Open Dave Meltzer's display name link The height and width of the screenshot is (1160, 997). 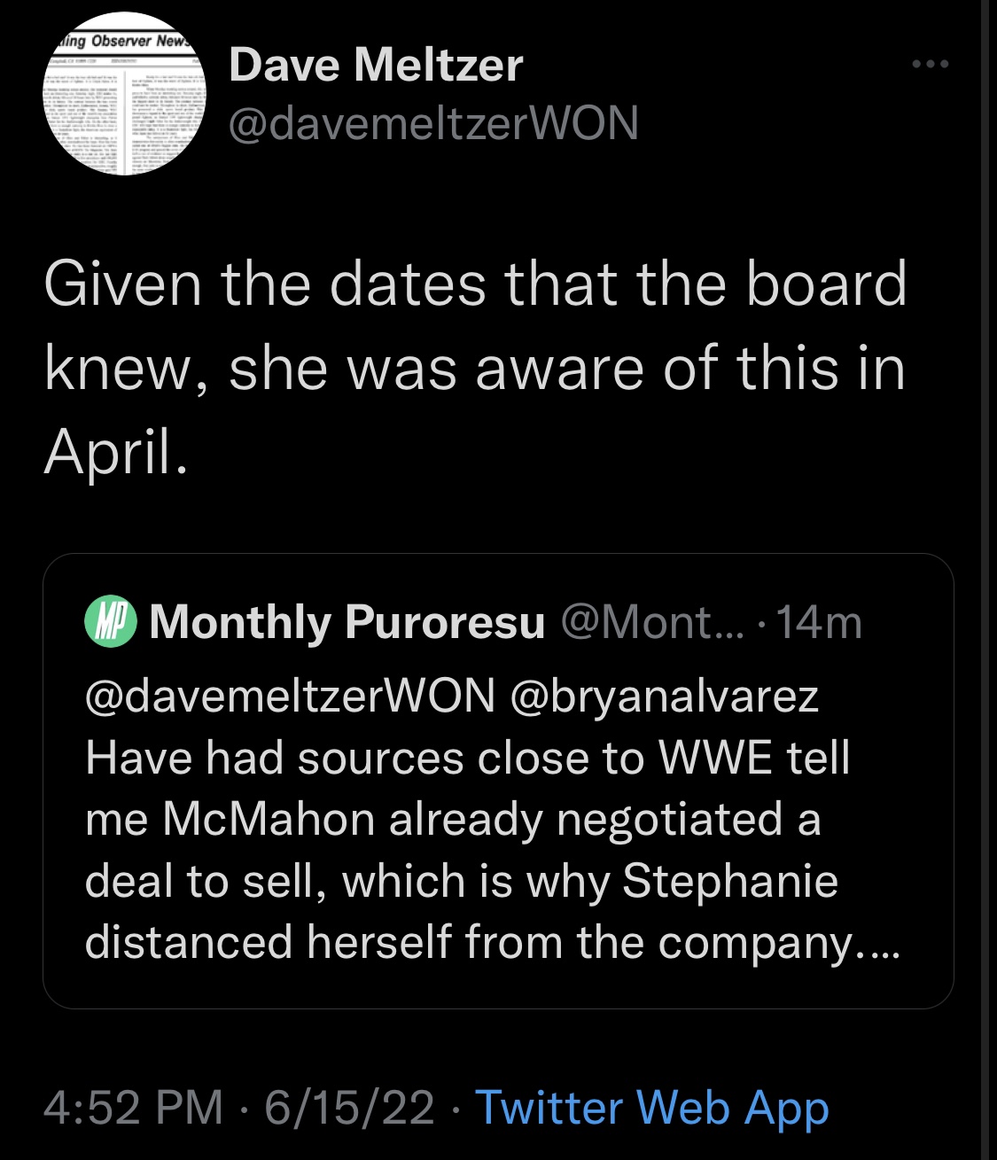point(376,66)
